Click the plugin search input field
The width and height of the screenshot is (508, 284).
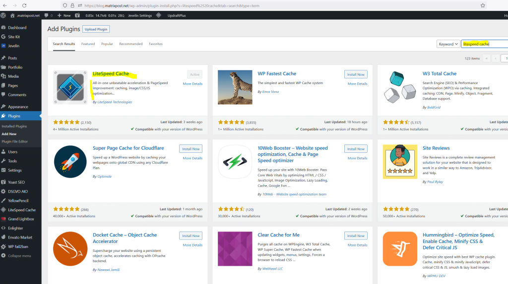point(484,44)
